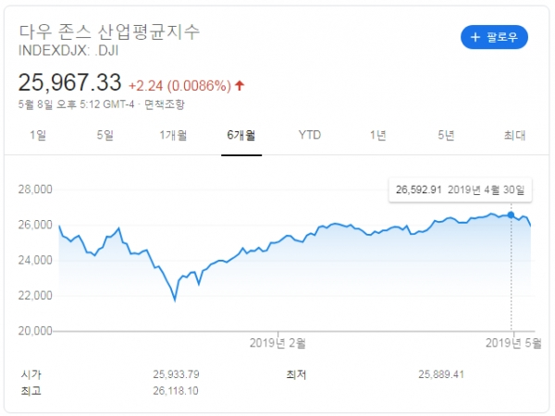This screenshot has height=416, width=555.
Task: Click the blue data point on the chart
Action: pos(512,215)
